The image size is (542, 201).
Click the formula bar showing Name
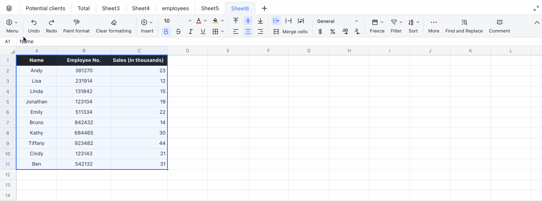(x=279, y=42)
